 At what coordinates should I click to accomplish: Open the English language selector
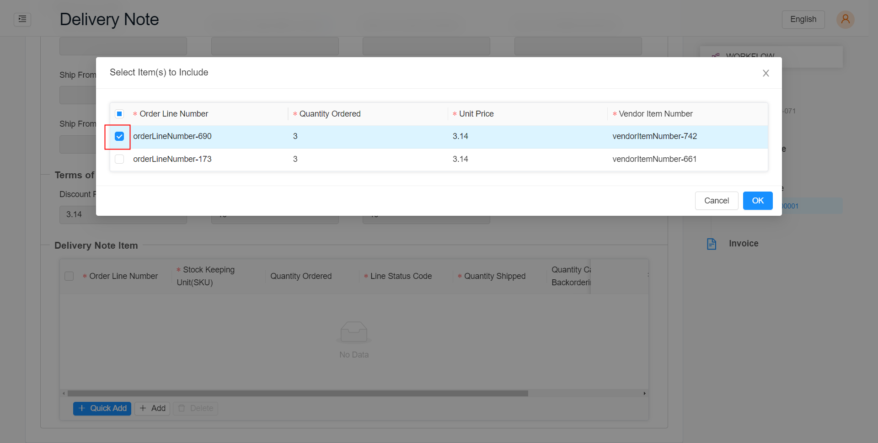(803, 19)
